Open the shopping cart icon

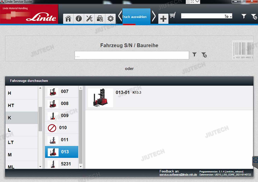click(173, 15)
